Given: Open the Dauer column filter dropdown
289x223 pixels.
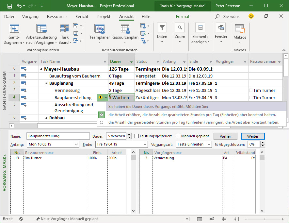Looking at the screenshot, I should pyautogui.click(x=131, y=62).
